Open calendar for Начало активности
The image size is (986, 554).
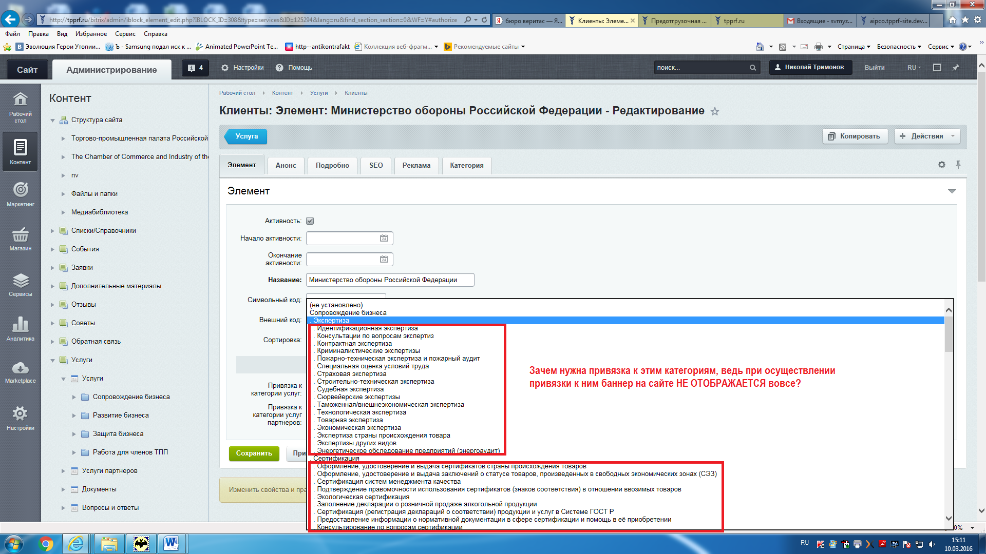tap(384, 238)
